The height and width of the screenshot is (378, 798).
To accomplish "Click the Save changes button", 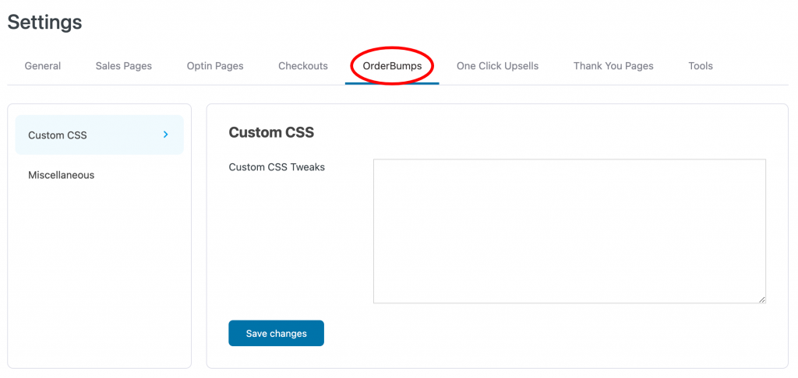I will pos(277,334).
